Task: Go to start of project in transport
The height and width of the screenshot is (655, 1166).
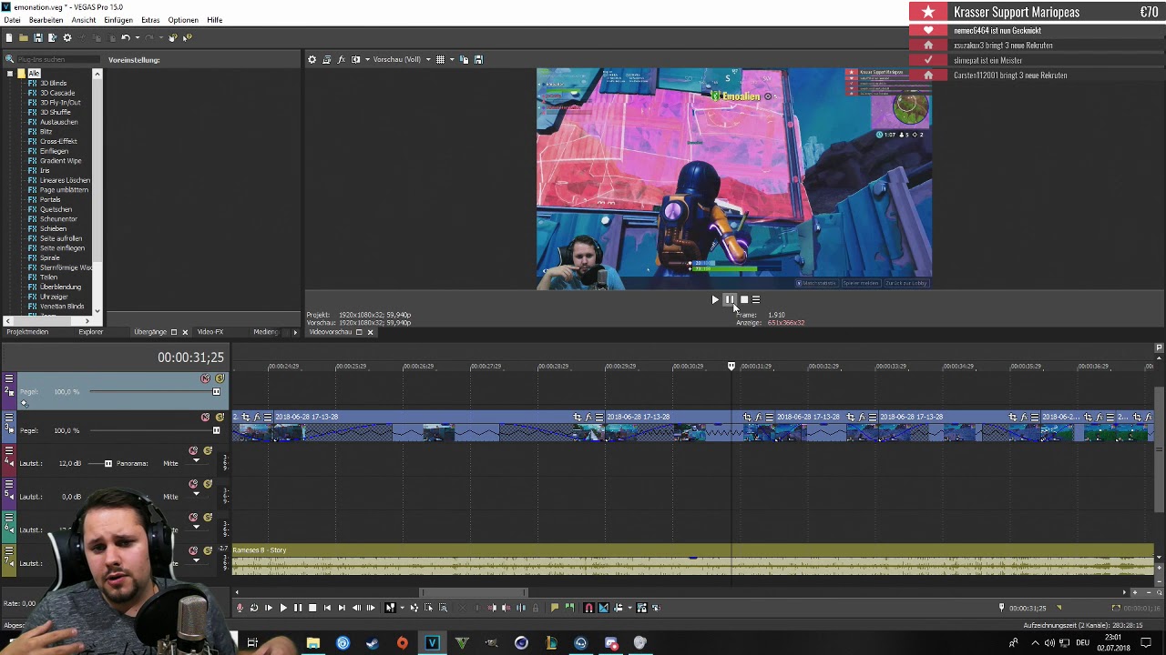Action: [327, 608]
